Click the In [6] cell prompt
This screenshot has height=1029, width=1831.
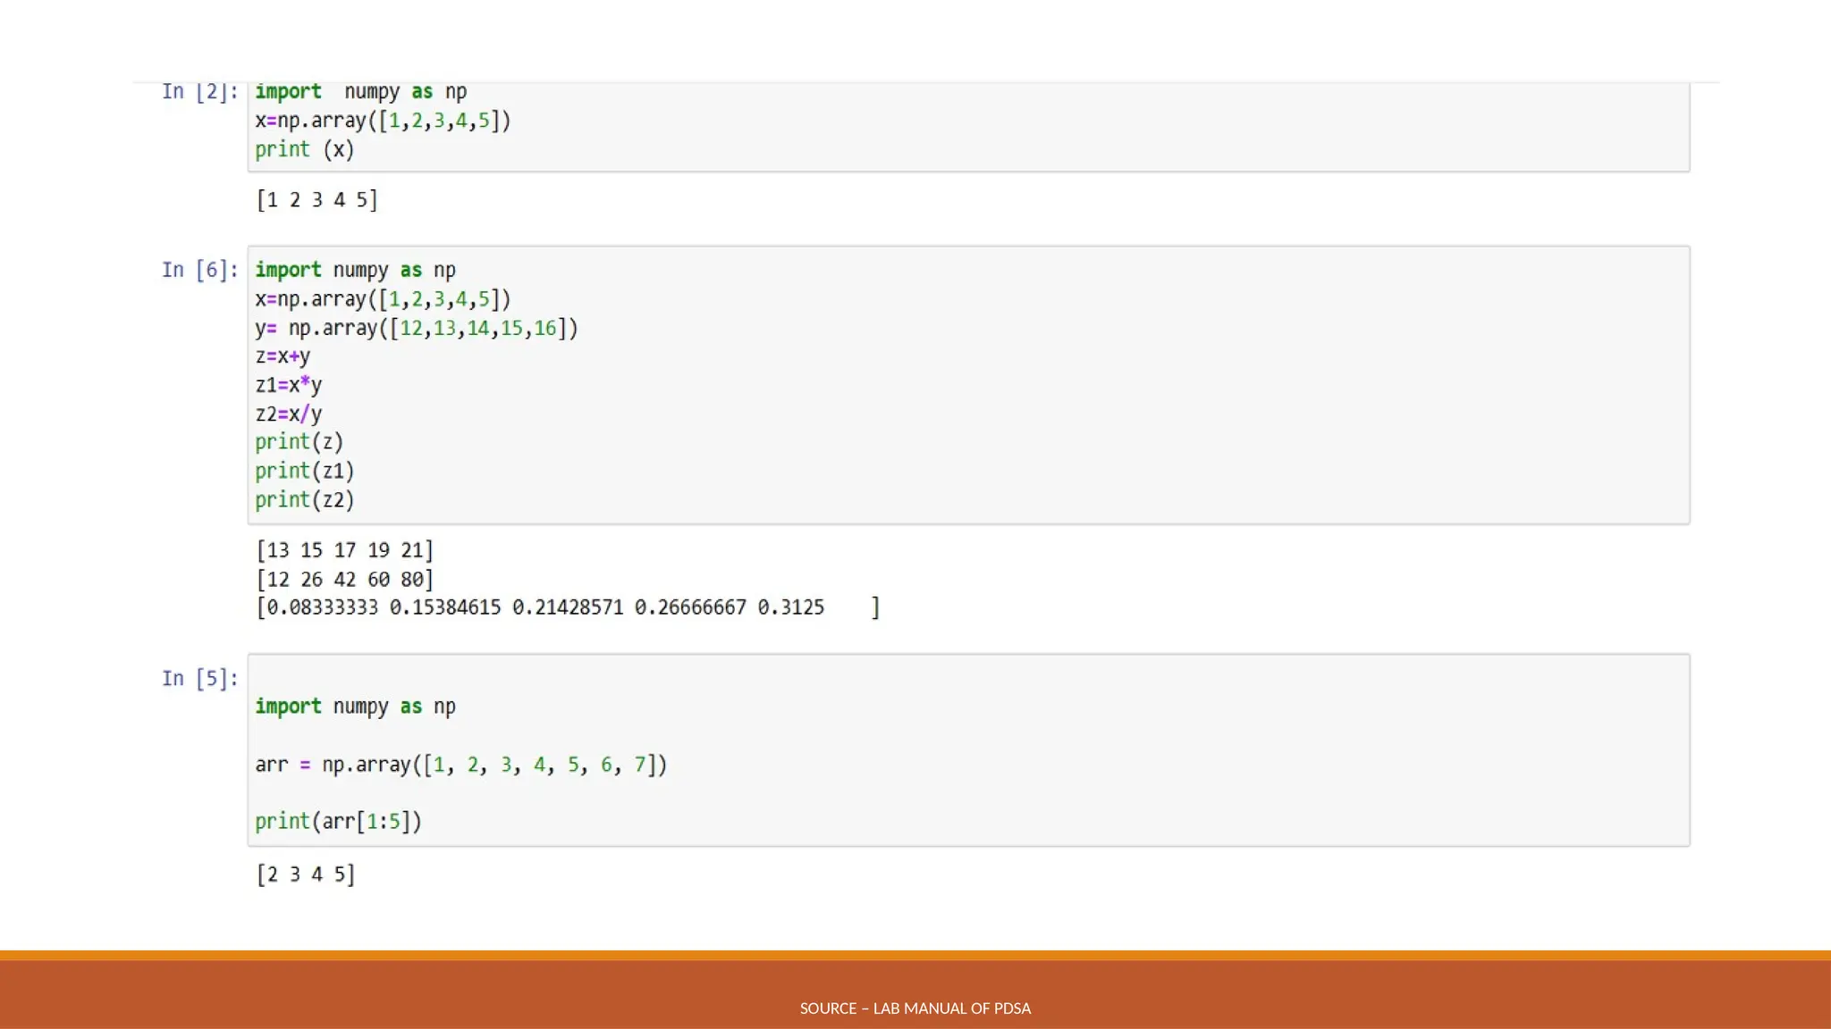pos(199,270)
